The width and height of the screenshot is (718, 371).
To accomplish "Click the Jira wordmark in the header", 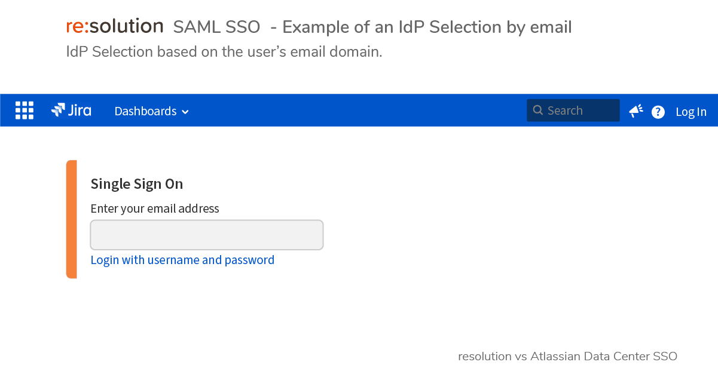I will (80, 111).
